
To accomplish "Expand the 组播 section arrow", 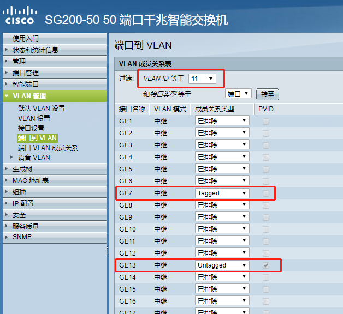I will [7, 192].
